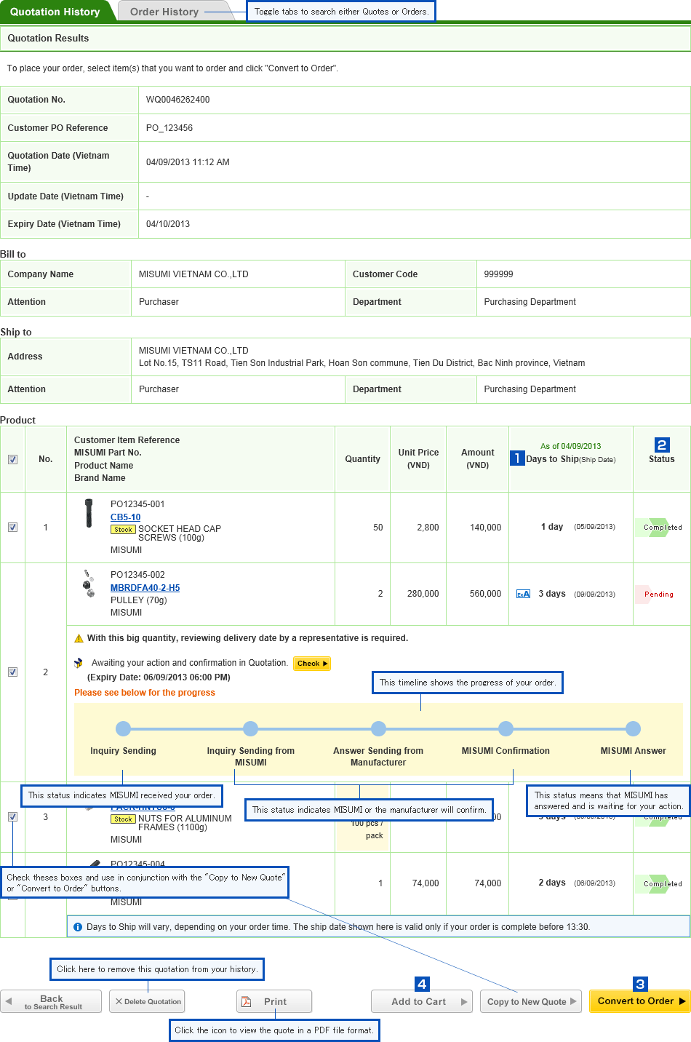Image resolution: width=691 pixels, height=1042 pixels.
Task: Select the Quotation History tab
Action: pos(55,12)
